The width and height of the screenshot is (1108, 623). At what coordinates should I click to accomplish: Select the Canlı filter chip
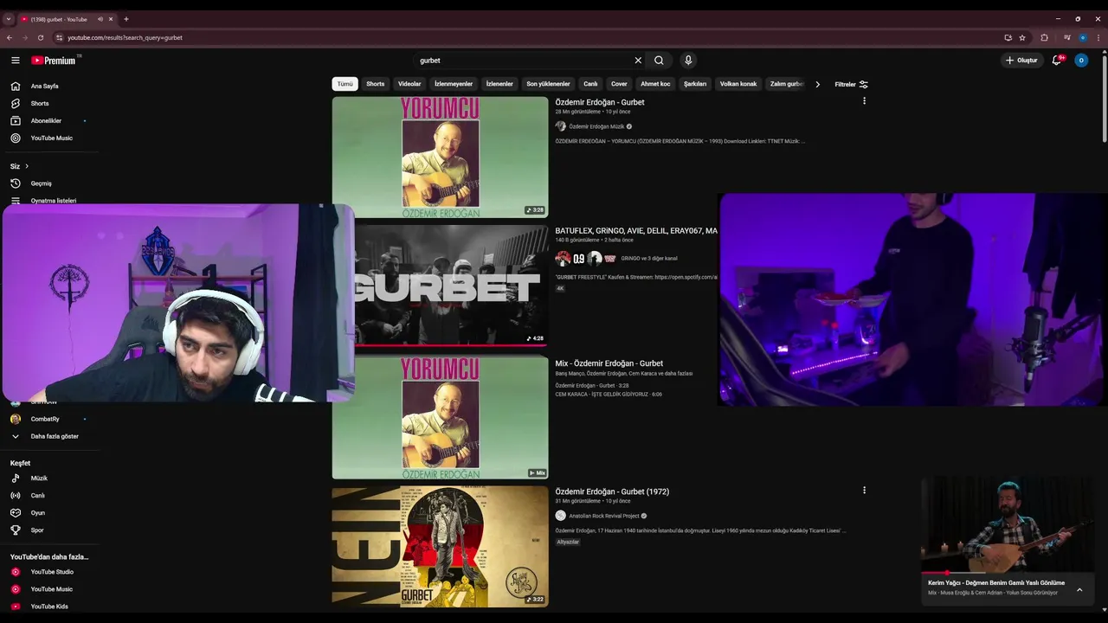point(590,84)
